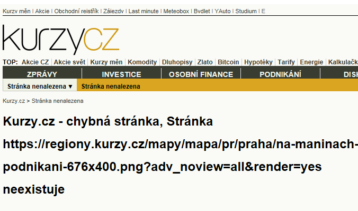Open the ZPRÁVY menu tab
The width and height of the screenshot is (358, 211).
click(x=42, y=74)
